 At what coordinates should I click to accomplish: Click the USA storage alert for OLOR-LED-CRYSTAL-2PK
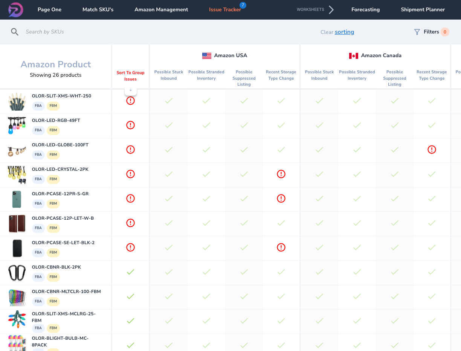tap(281, 174)
